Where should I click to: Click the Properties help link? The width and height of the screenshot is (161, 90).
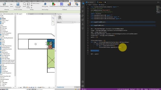tap(60, 87)
